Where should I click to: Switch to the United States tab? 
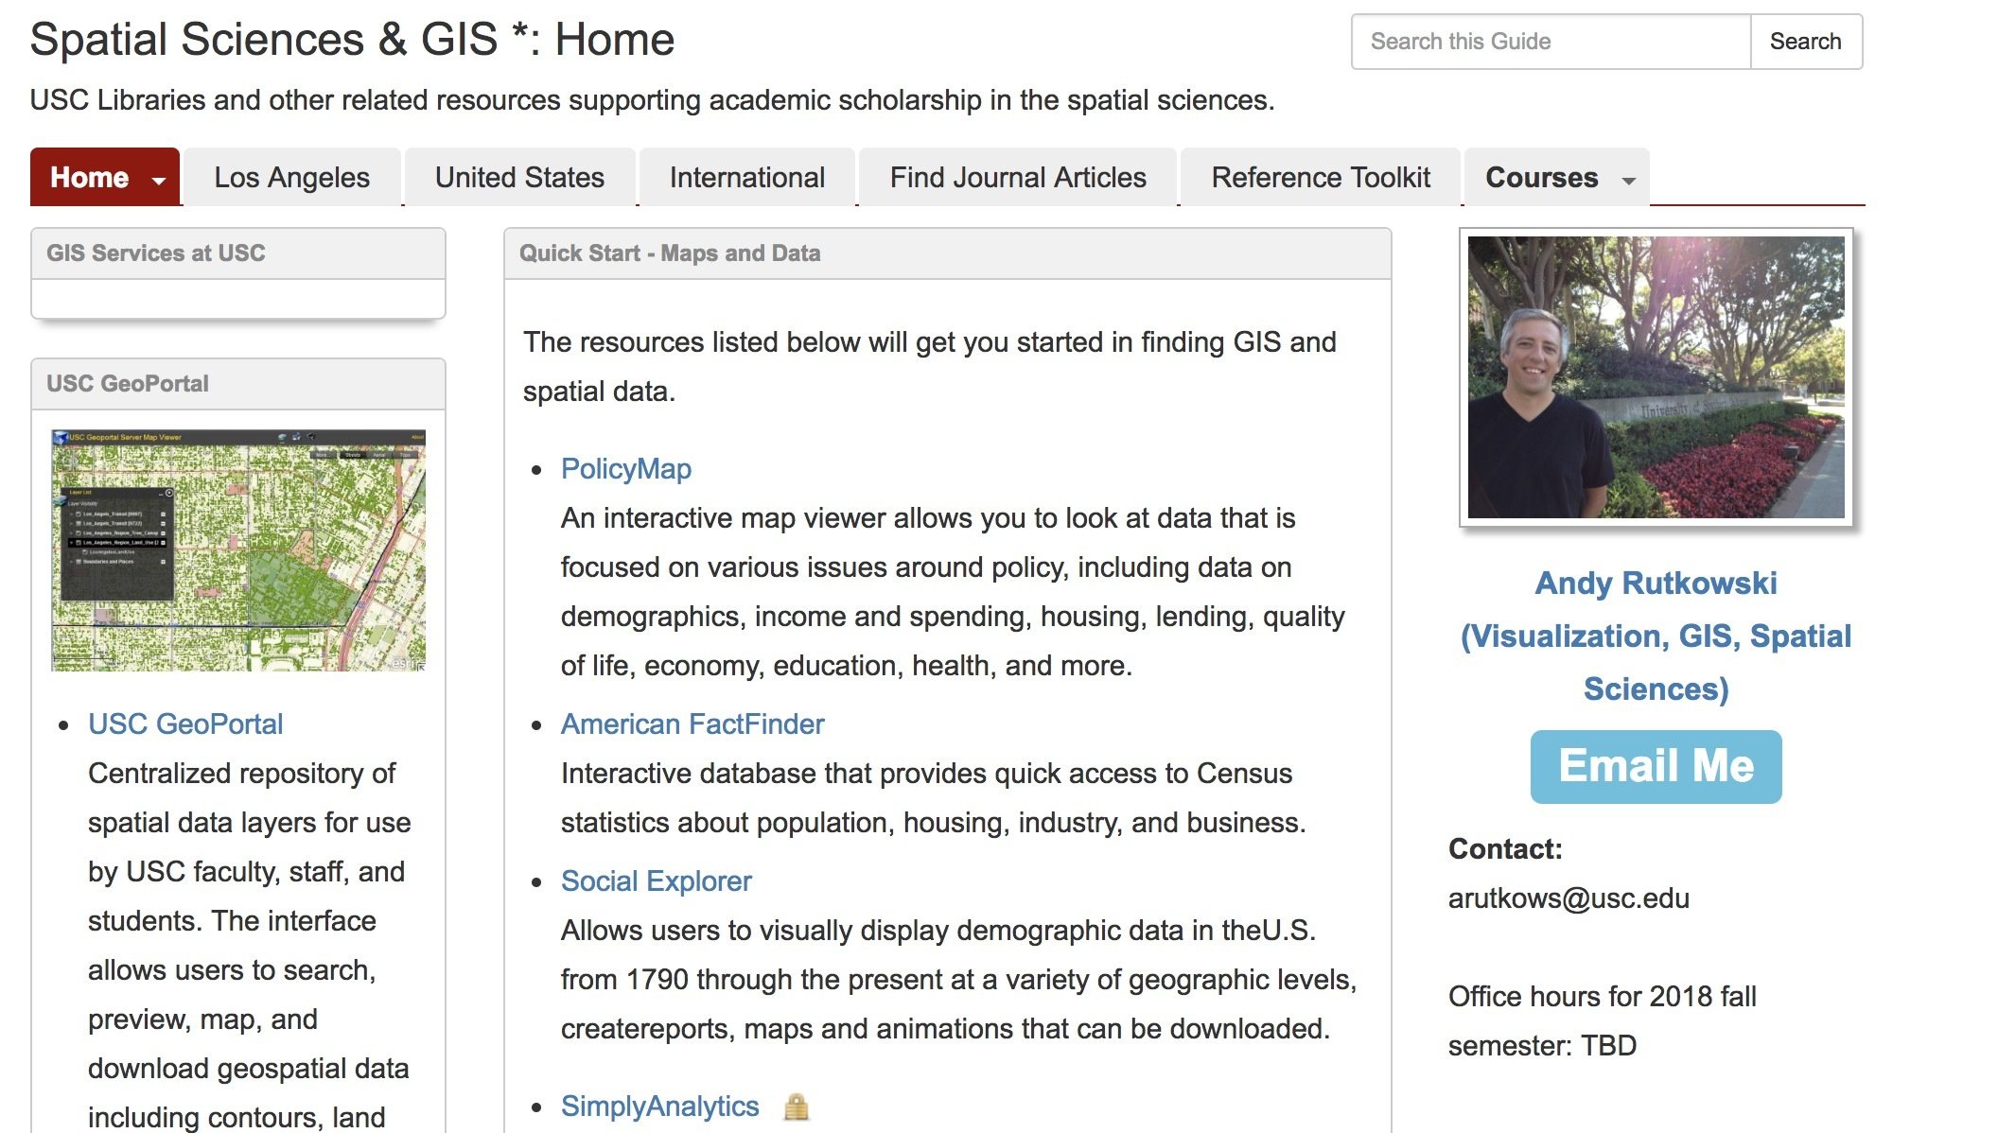[x=519, y=178]
